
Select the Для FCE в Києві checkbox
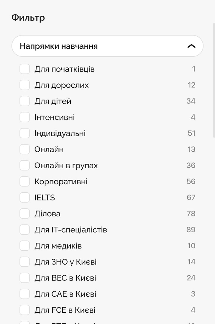(x=25, y=310)
